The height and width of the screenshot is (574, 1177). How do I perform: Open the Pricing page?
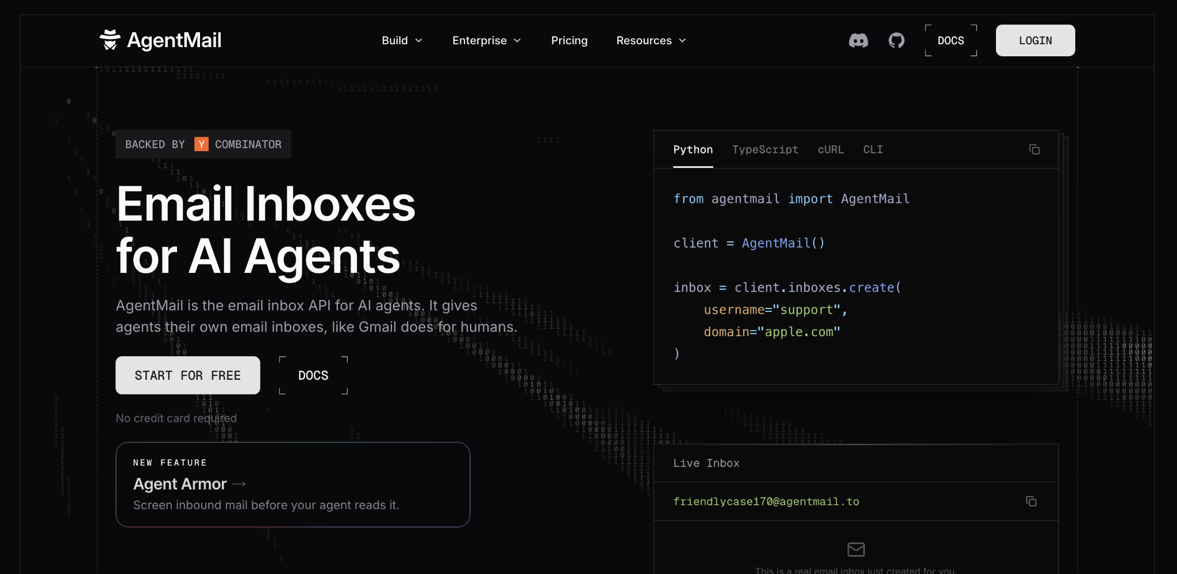[570, 40]
